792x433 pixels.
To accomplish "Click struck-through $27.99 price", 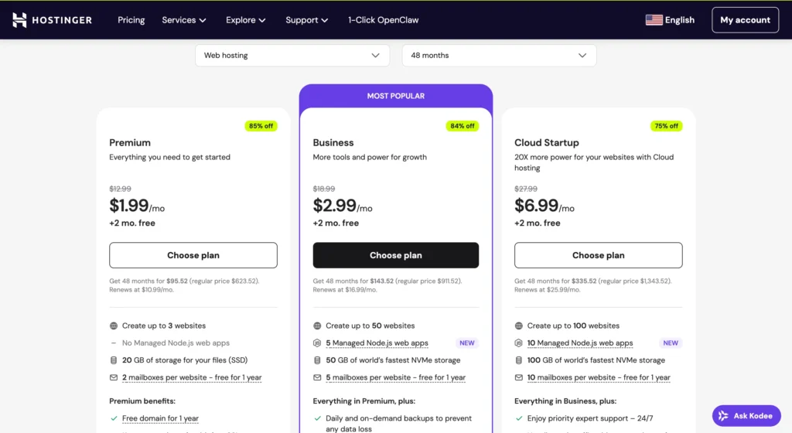I will [x=526, y=189].
